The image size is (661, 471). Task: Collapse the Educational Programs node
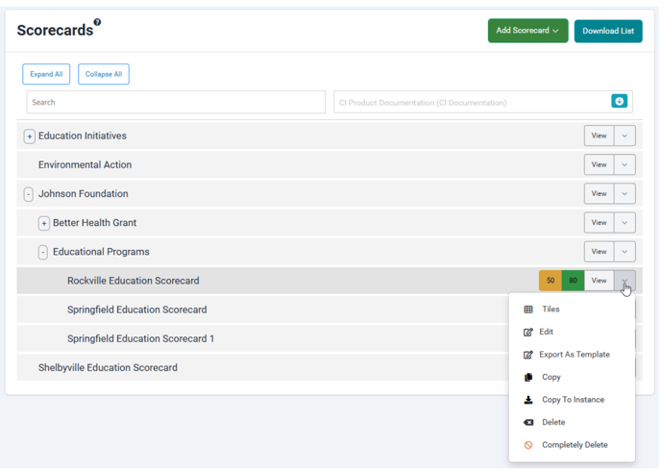coord(43,252)
